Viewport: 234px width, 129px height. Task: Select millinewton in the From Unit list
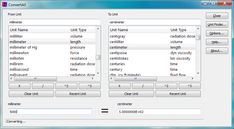(x=52, y=53)
